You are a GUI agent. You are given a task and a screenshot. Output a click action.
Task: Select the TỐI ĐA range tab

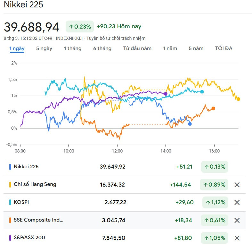tap(224, 48)
